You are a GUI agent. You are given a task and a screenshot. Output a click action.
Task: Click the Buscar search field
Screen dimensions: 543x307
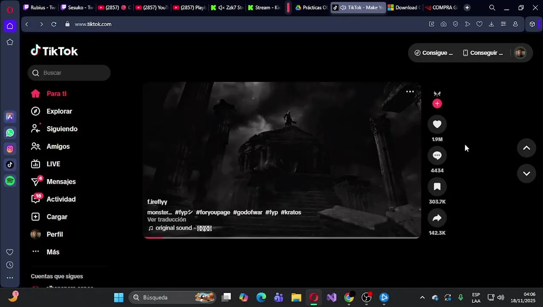(x=69, y=73)
